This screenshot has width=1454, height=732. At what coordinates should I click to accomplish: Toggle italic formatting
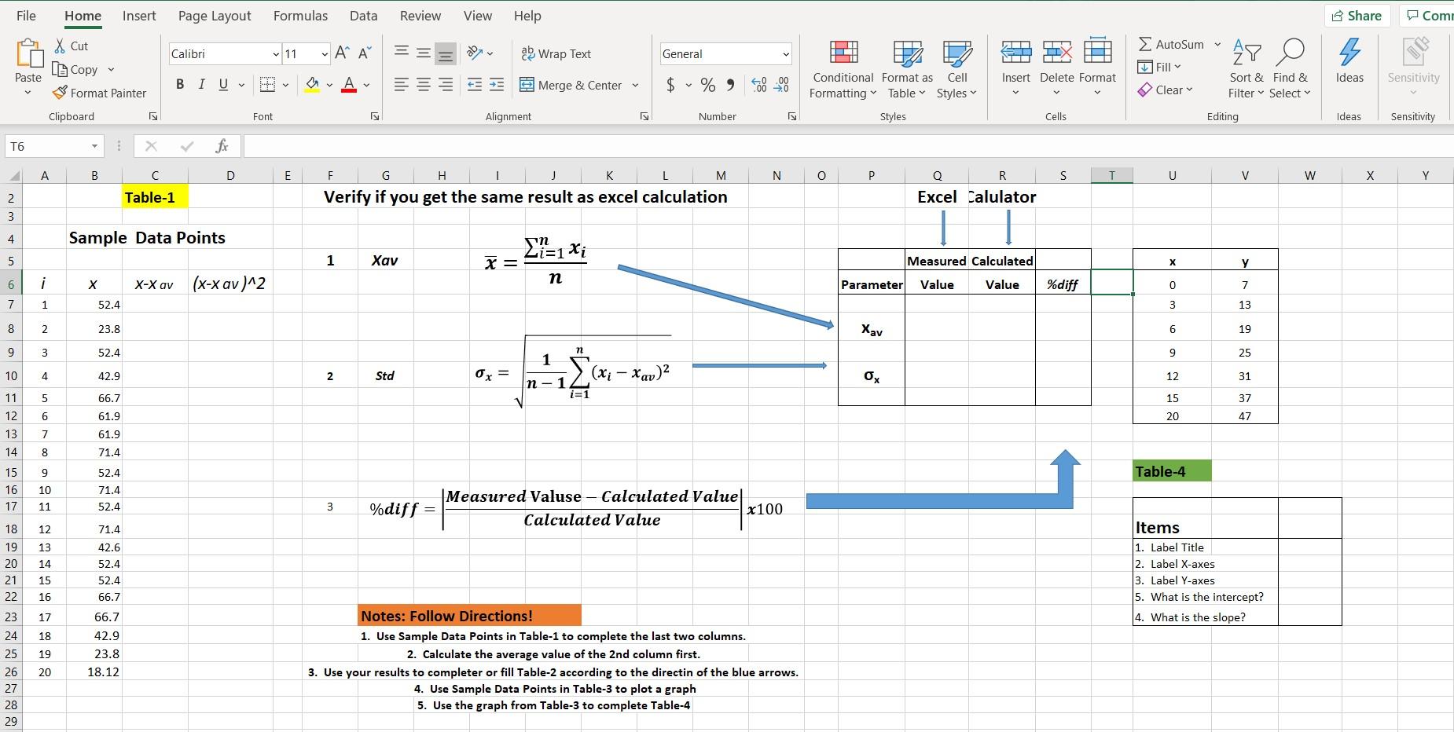201,84
